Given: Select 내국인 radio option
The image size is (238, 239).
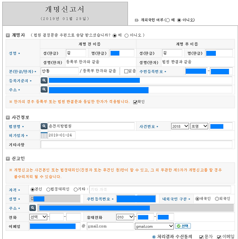Looking at the screenshot, I should (197, 199).
